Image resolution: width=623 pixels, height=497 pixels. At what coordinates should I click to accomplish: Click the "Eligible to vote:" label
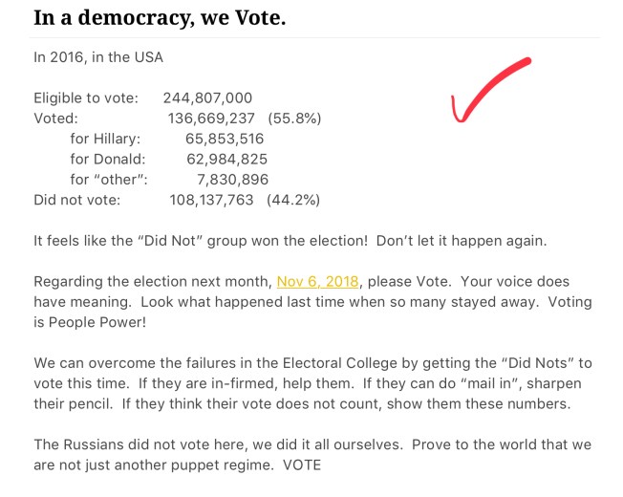click(x=86, y=97)
